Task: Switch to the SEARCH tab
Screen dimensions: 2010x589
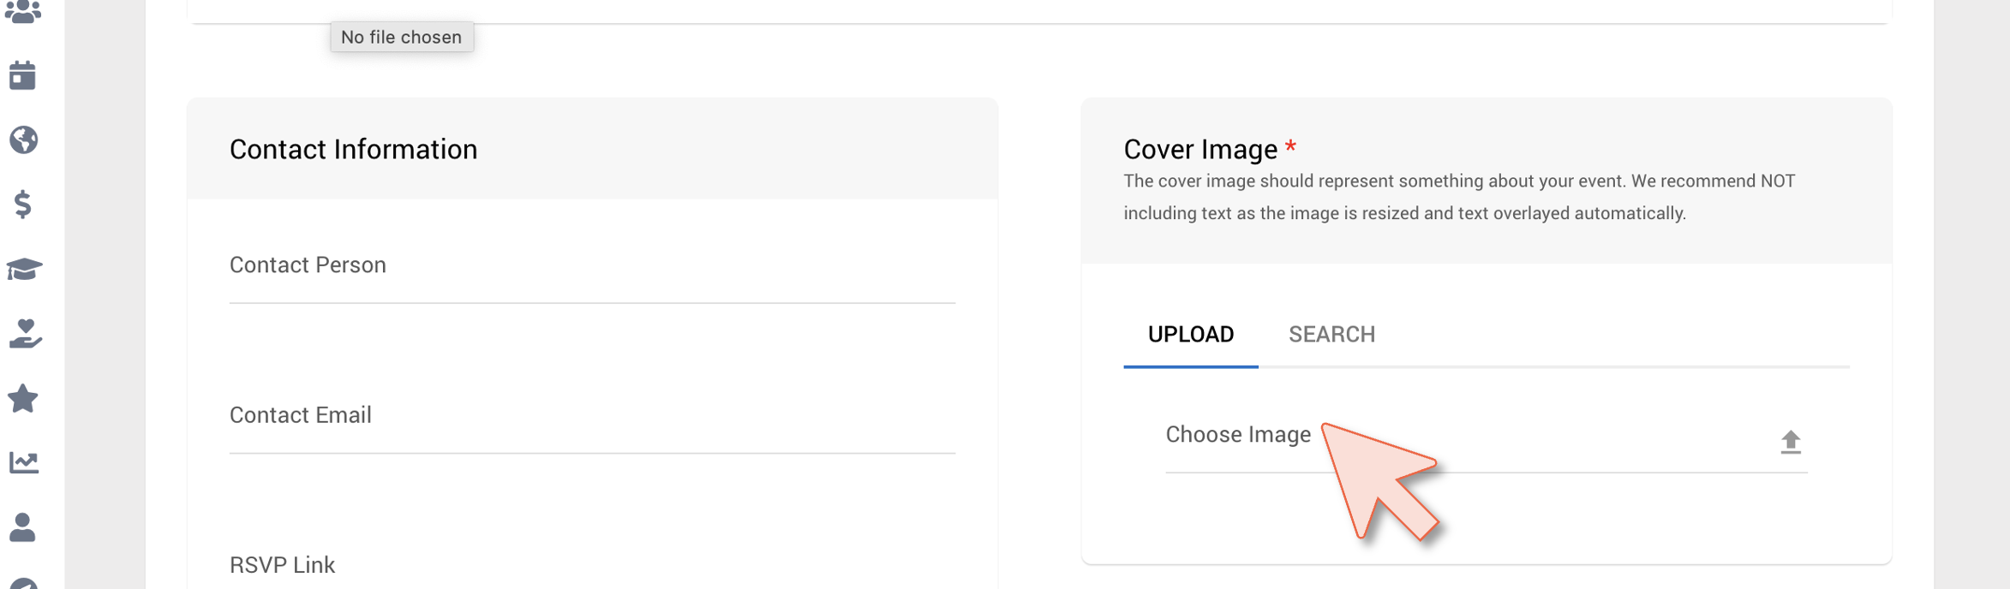Action: (1331, 334)
